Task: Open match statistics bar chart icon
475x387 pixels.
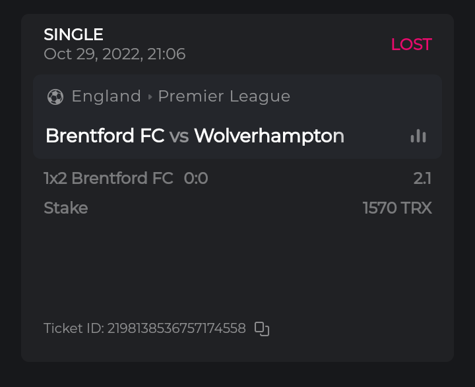Action: (x=418, y=136)
